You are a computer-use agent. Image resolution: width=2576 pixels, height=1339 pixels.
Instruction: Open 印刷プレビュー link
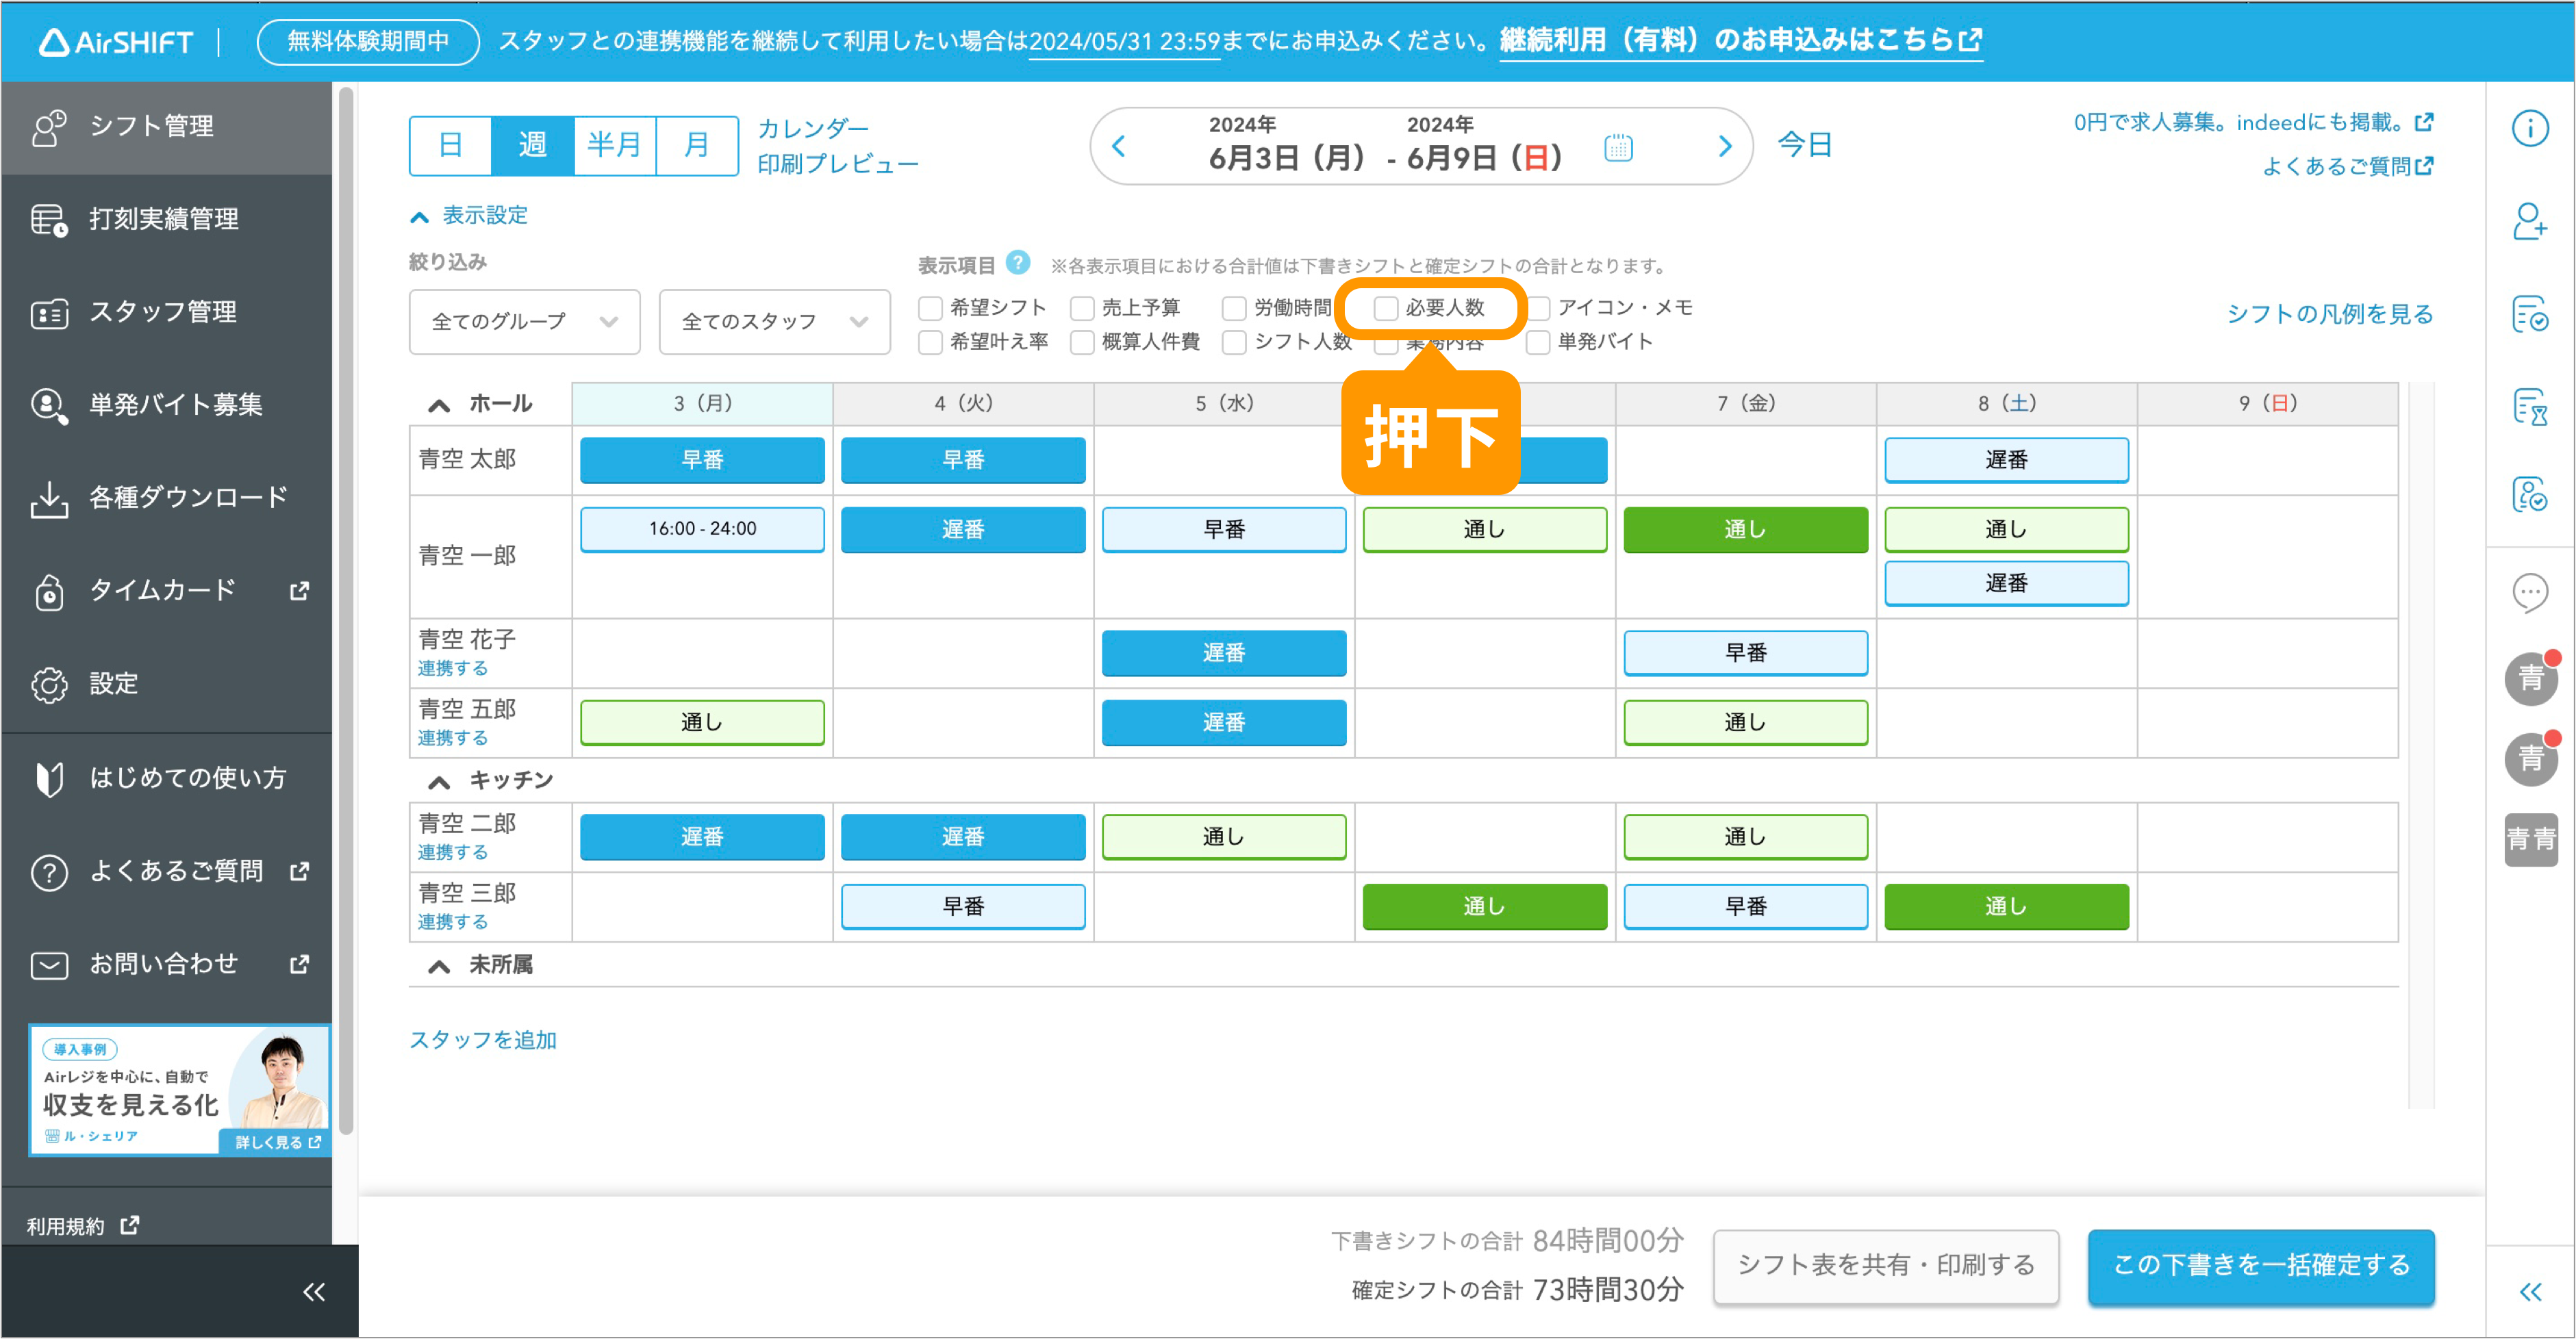tap(838, 164)
